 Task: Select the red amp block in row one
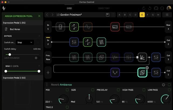pyautogui.click(x=115, y=27)
